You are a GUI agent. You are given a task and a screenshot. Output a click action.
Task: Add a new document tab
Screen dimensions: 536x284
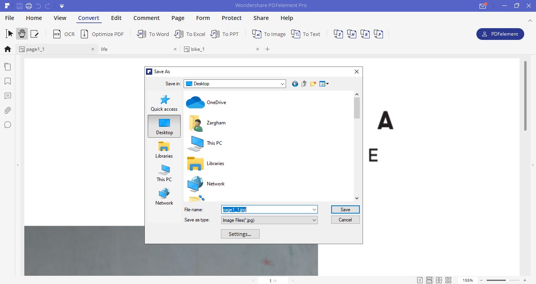coord(268,49)
